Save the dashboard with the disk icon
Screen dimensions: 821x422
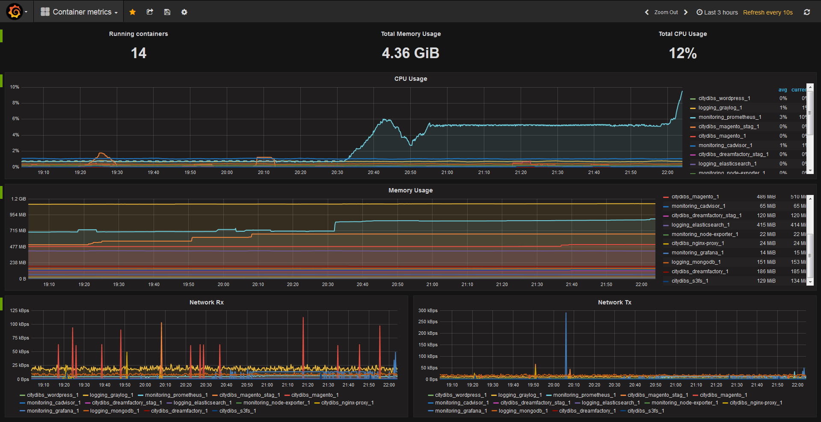[167, 12]
